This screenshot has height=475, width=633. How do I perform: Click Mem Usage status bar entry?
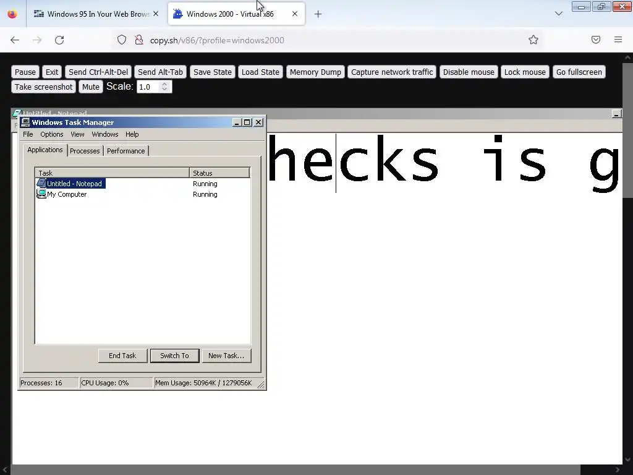click(205, 383)
